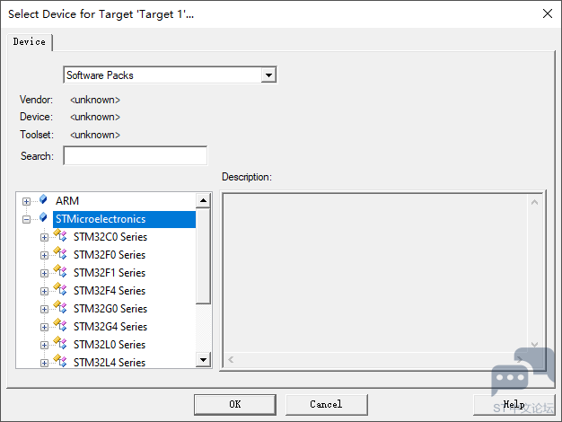562x422 pixels.
Task: Click the Description box scroll up arrow
Action: point(534,202)
